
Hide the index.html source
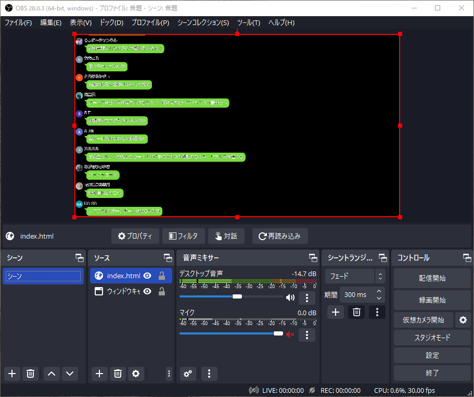tap(147, 276)
